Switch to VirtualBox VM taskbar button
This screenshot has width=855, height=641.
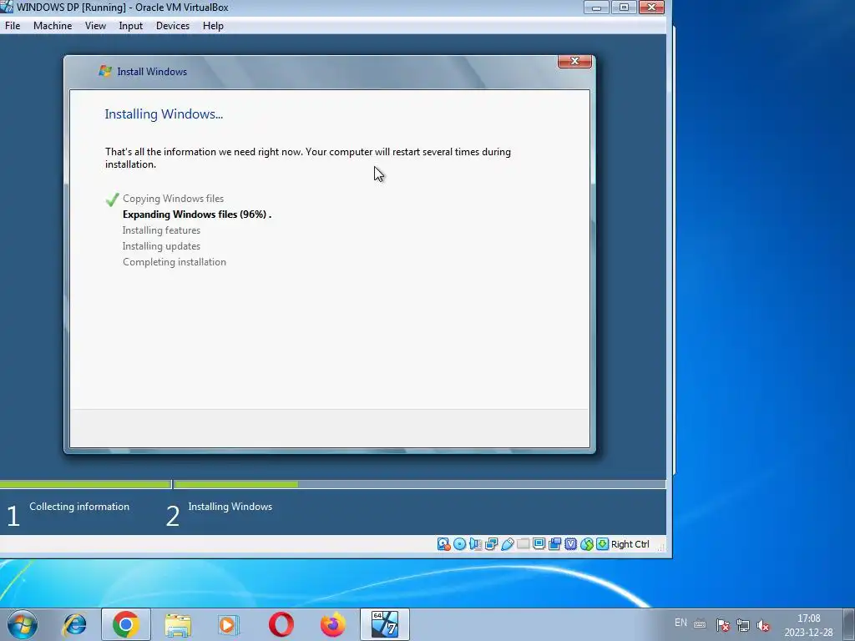pyautogui.click(x=385, y=624)
